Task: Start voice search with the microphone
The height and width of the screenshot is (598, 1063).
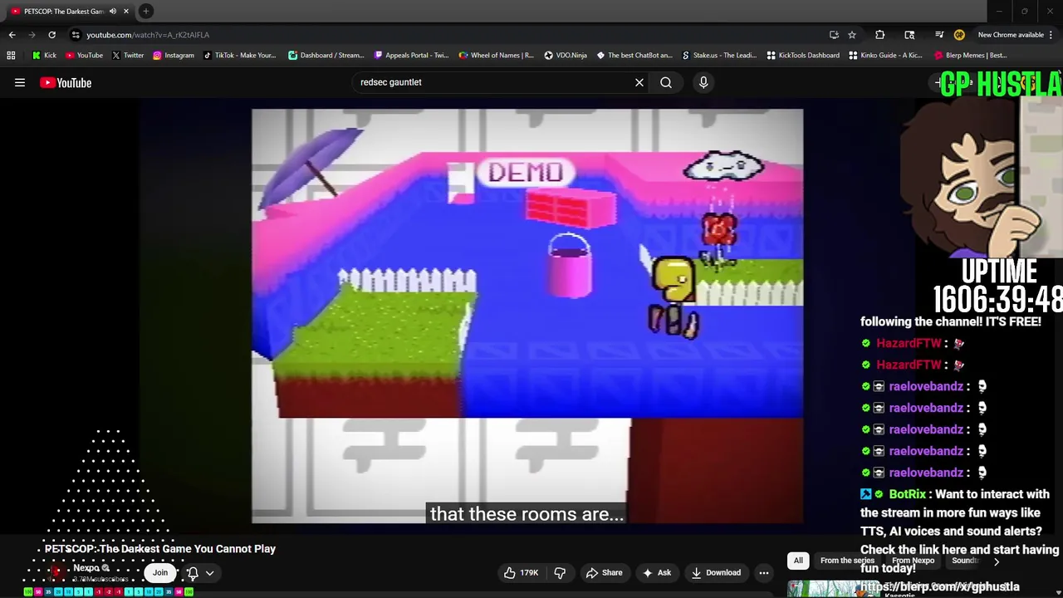Action: coord(703,82)
